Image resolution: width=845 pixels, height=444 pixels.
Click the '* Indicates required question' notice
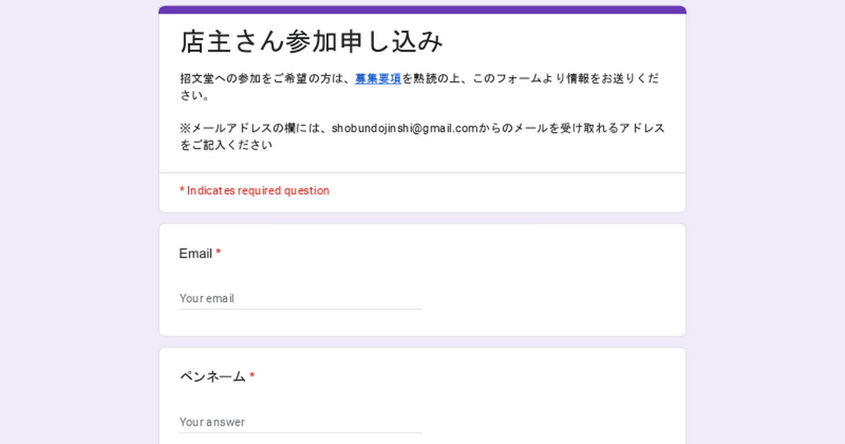(254, 191)
